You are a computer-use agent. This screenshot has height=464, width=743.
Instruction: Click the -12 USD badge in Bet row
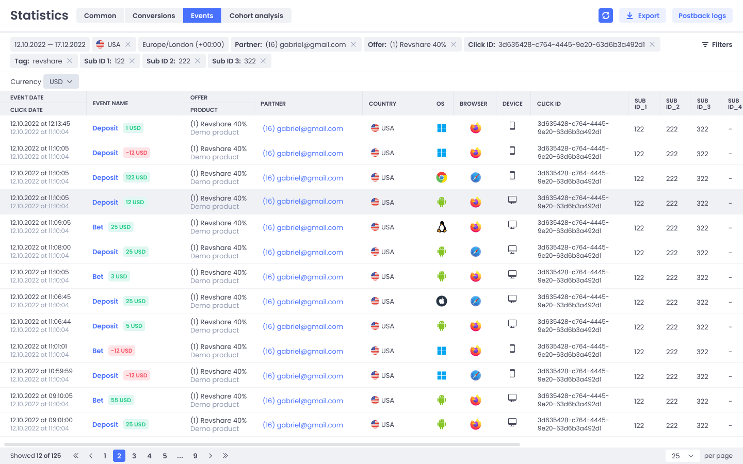pyautogui.click(x=122, y=351)
